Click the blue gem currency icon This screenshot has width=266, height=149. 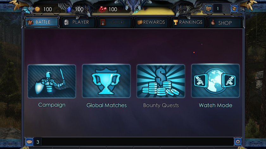pyautogui.click(x=69, y=9)
